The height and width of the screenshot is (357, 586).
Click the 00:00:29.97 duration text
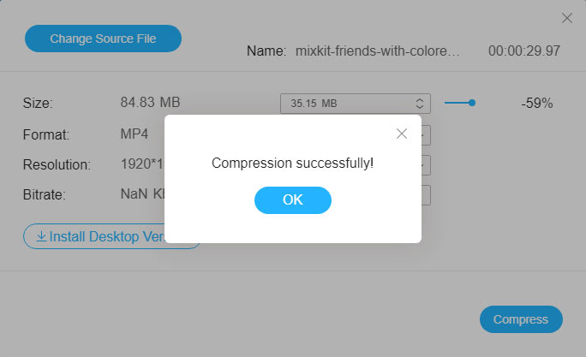523,51
